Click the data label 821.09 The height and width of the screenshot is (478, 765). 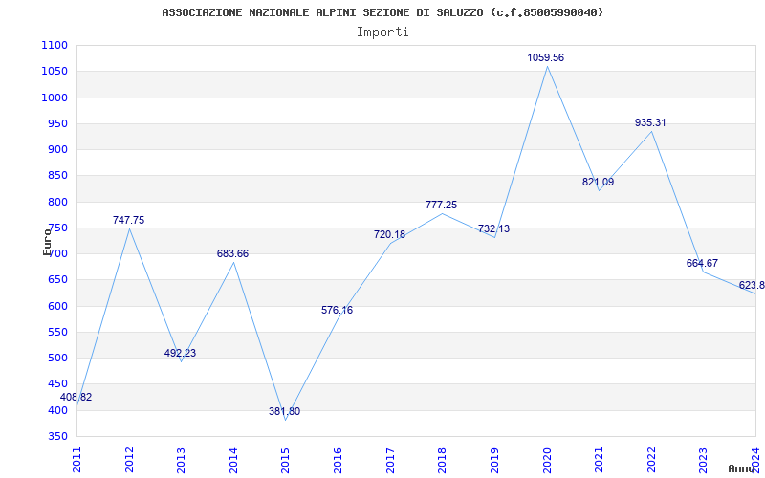599,183
